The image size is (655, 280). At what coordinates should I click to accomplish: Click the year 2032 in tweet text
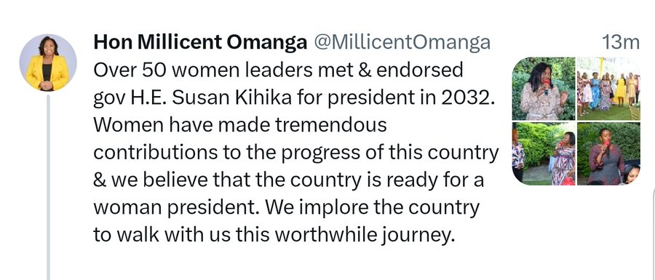(x=469, y=97)
